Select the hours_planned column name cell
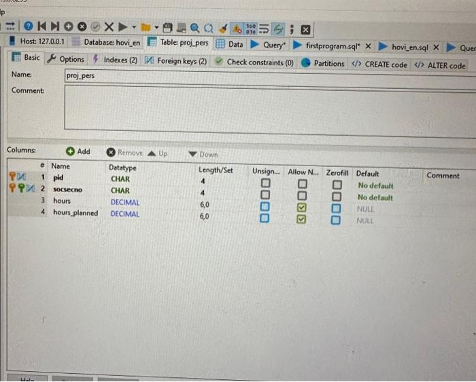Screen dimensions: 476x382 pyautogui.click(x=75, y=212)
